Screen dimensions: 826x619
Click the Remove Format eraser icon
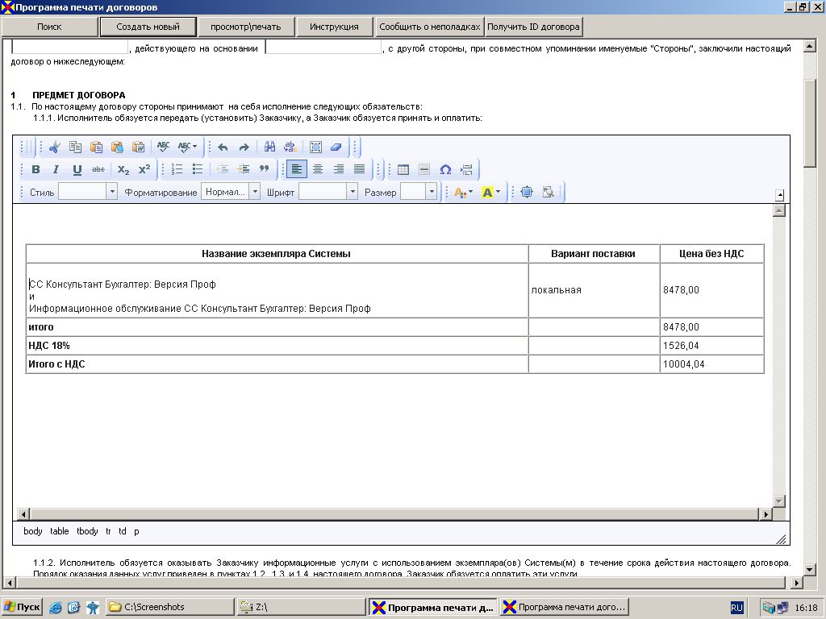click(336, 147)
